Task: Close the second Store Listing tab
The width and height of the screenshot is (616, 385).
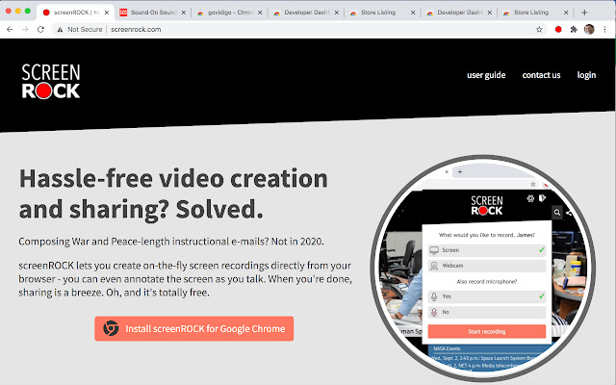Action: tap(566, 13)
